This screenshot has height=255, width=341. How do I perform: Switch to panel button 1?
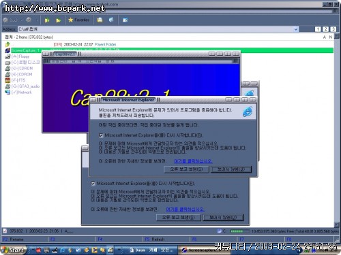[318, 29]
